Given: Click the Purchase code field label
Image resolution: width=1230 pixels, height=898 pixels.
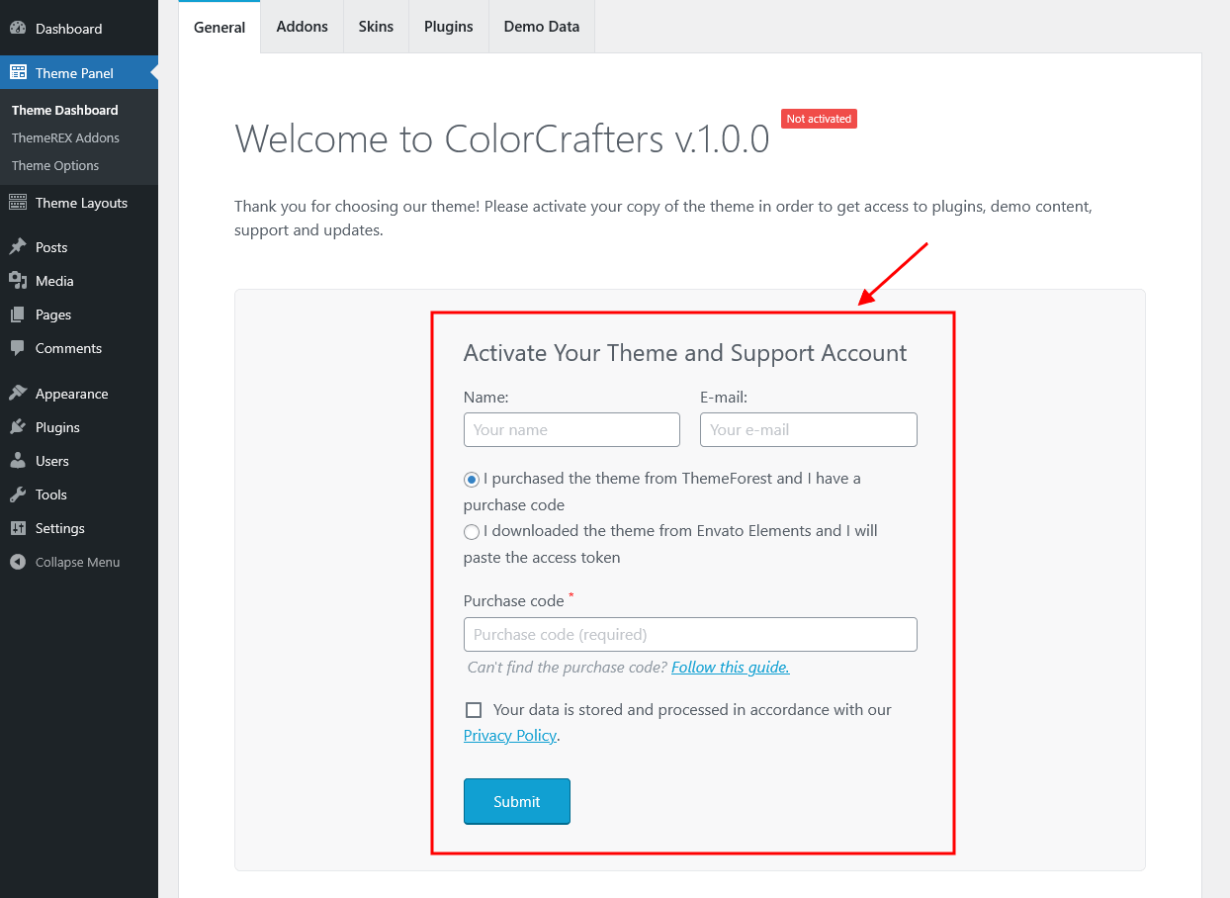Looking at the screenshot, I should pyautogui.click(x=514, y=601).
